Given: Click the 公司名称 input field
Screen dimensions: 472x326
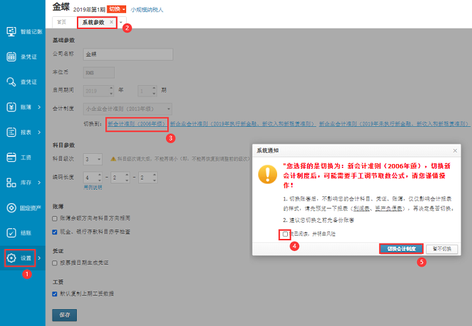Looking at the screenshot, I should click(x=127, y=54).
